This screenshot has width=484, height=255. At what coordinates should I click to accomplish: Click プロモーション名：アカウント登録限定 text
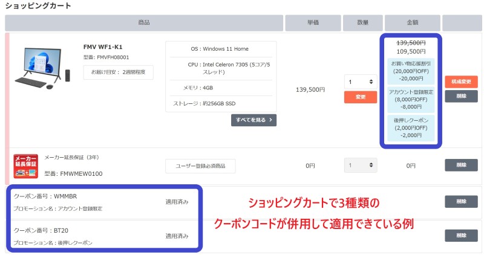[57, 208]
